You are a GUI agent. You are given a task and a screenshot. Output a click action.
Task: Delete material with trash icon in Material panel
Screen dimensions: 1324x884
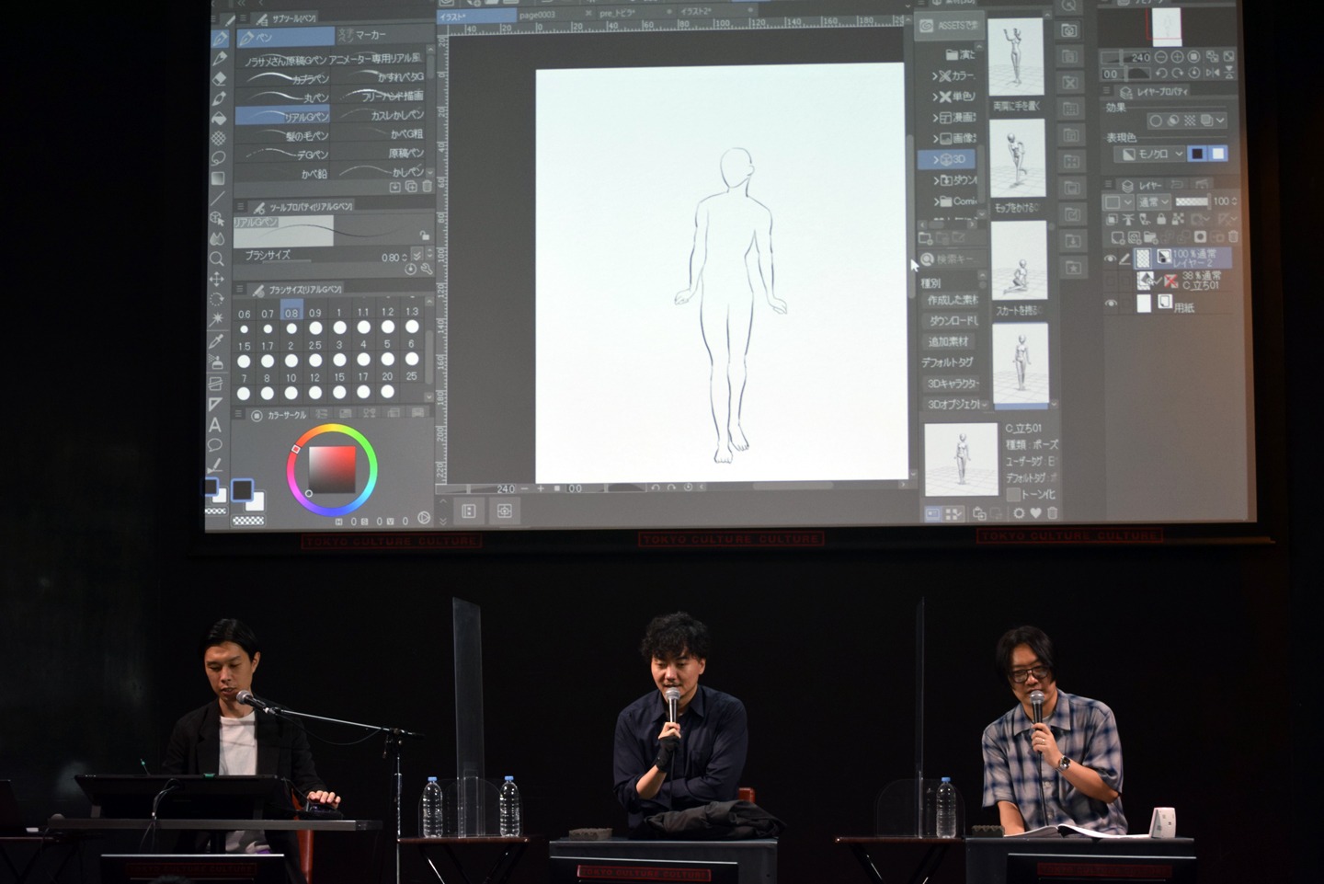click(1052, 513)
